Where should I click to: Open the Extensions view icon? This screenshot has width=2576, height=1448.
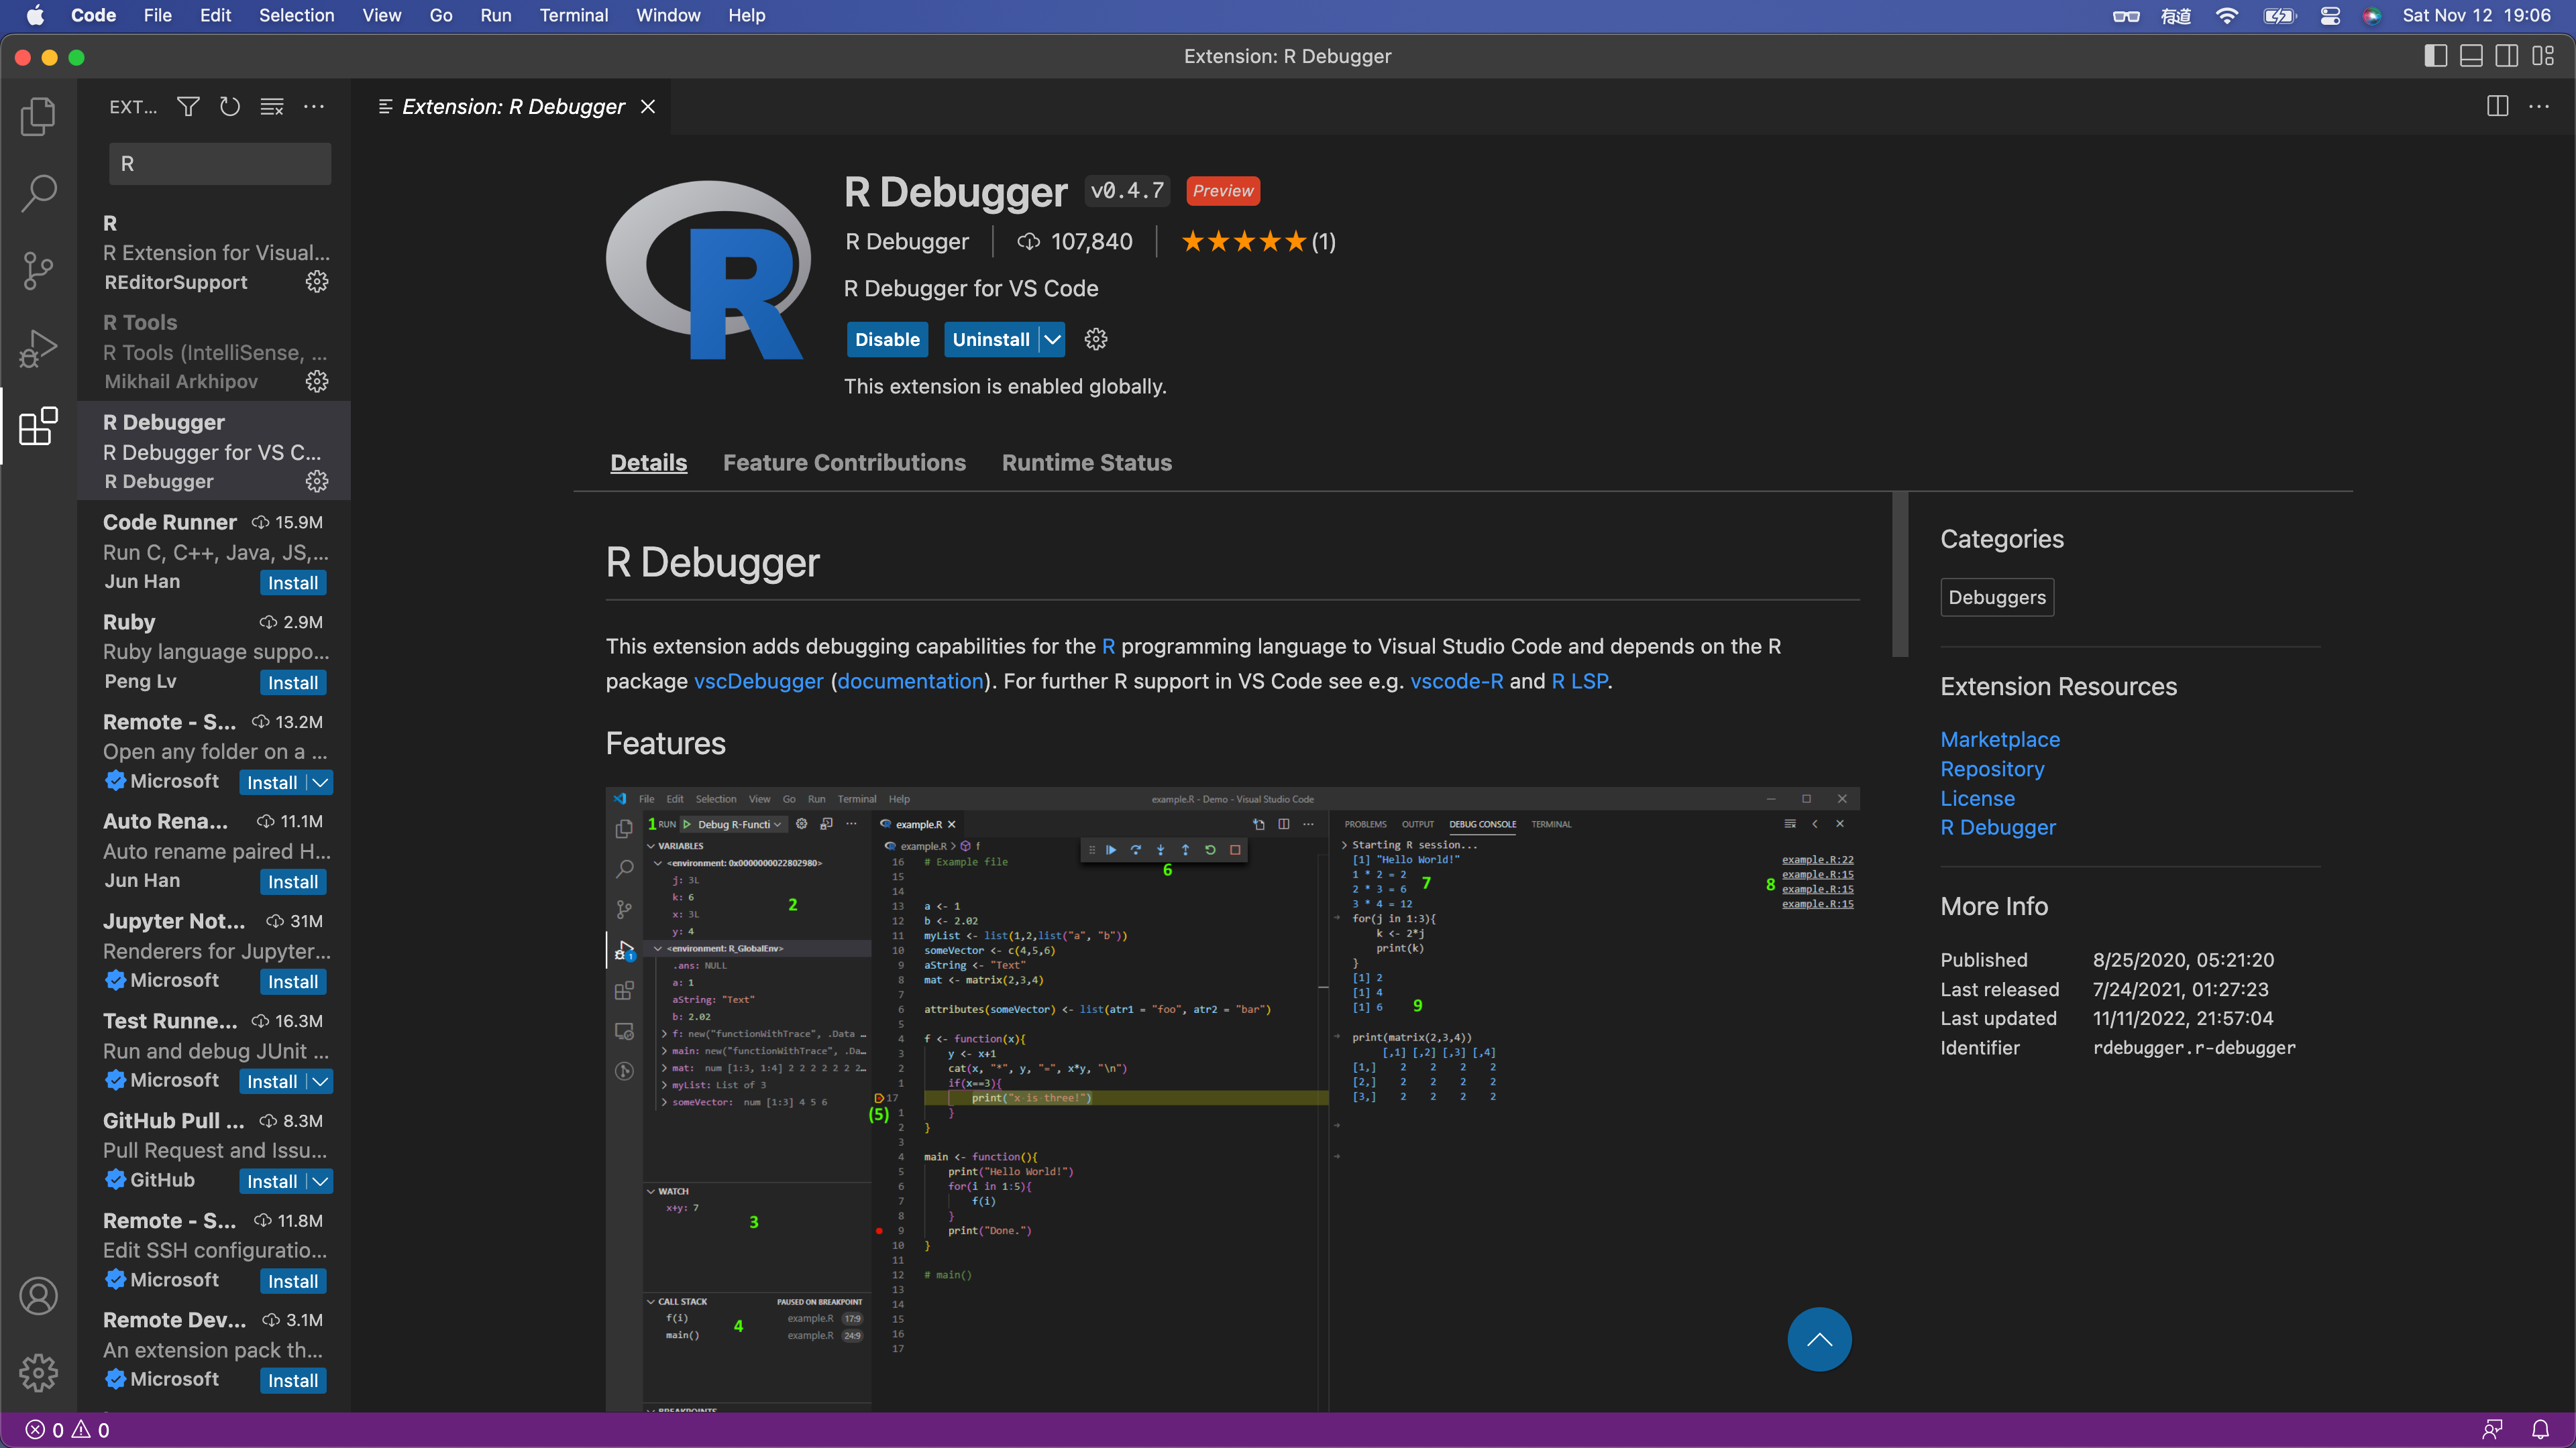[38, 426]
